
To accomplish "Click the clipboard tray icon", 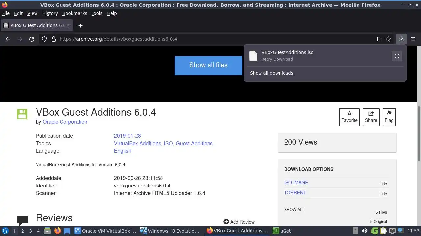I will pyautogui.click(x=383, y=231).
